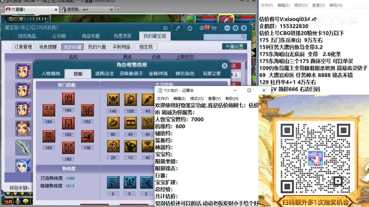Click the microphone icon in bottom game bar

point(18,202)
